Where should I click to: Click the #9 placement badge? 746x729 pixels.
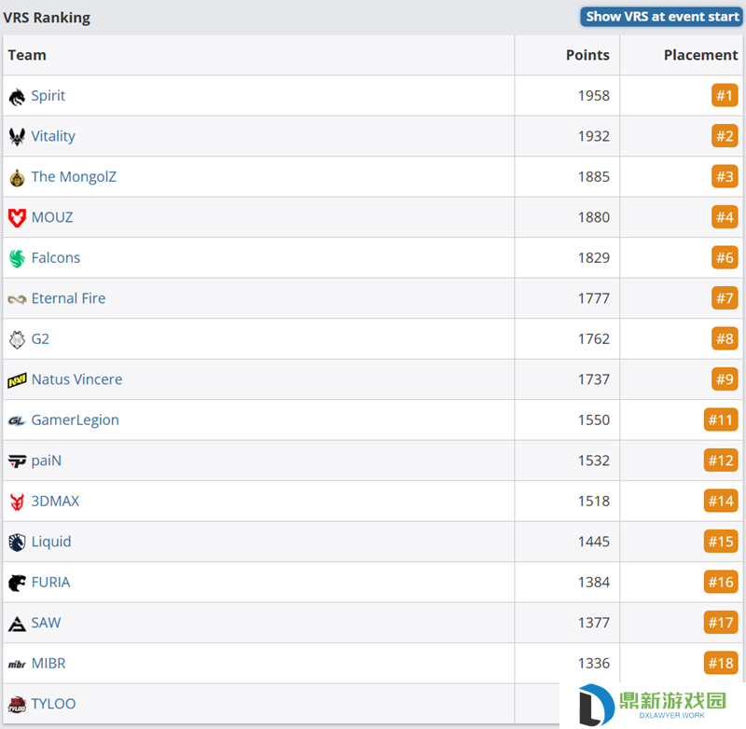tap(725, 379)
